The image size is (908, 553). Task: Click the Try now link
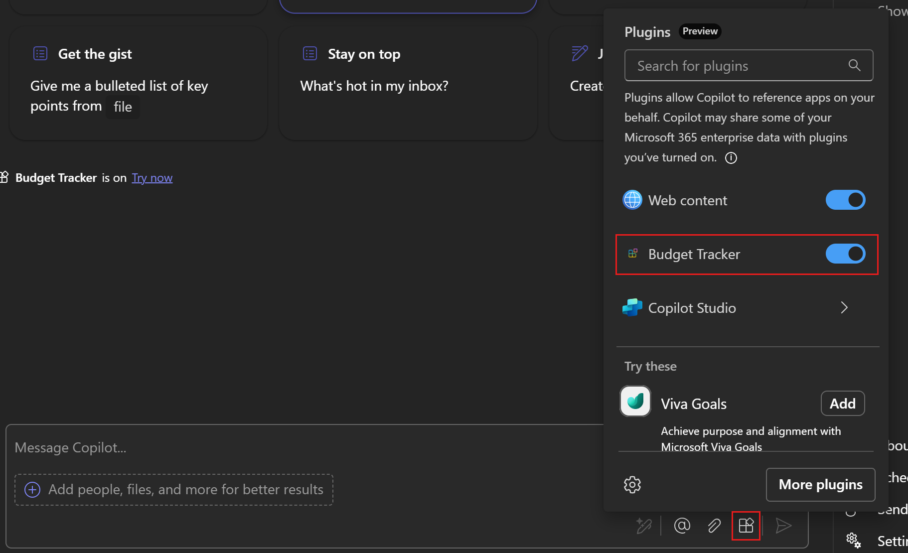click(x=152, y=178)
